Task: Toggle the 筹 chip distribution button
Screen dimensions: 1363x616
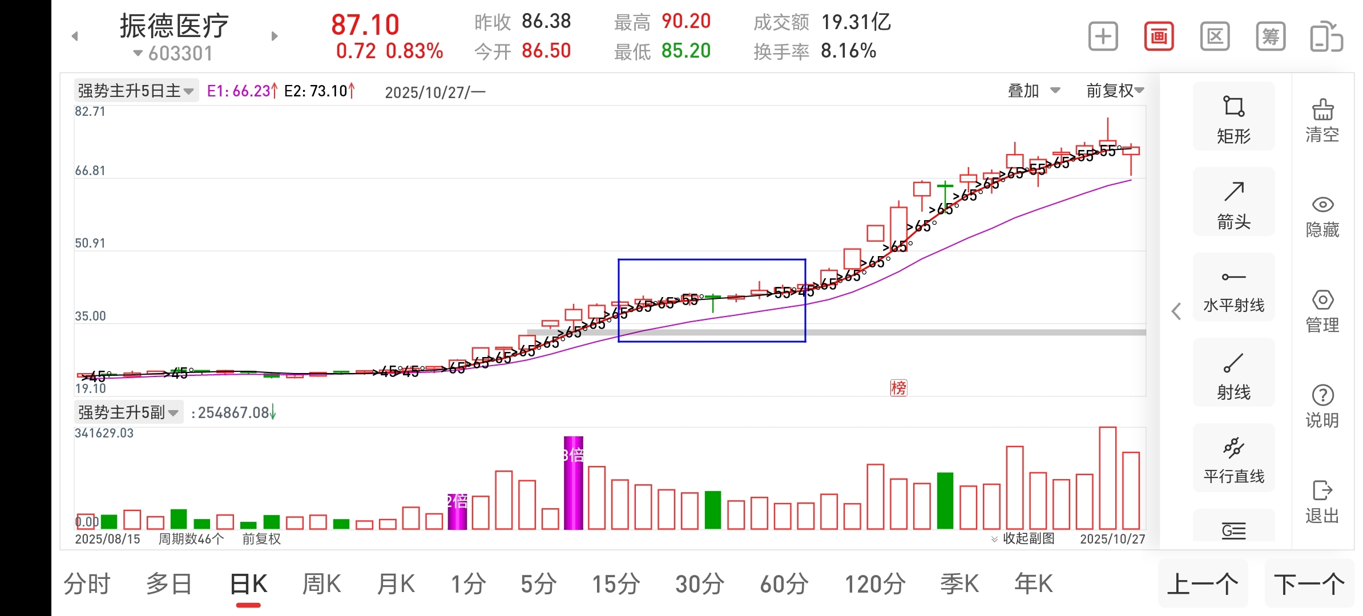Action: (1271, 37)
